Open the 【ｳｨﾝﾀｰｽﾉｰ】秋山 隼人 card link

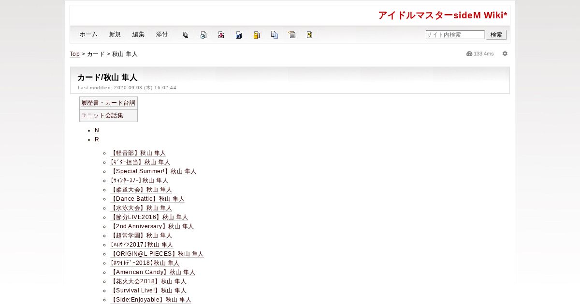tap(139, 180)
